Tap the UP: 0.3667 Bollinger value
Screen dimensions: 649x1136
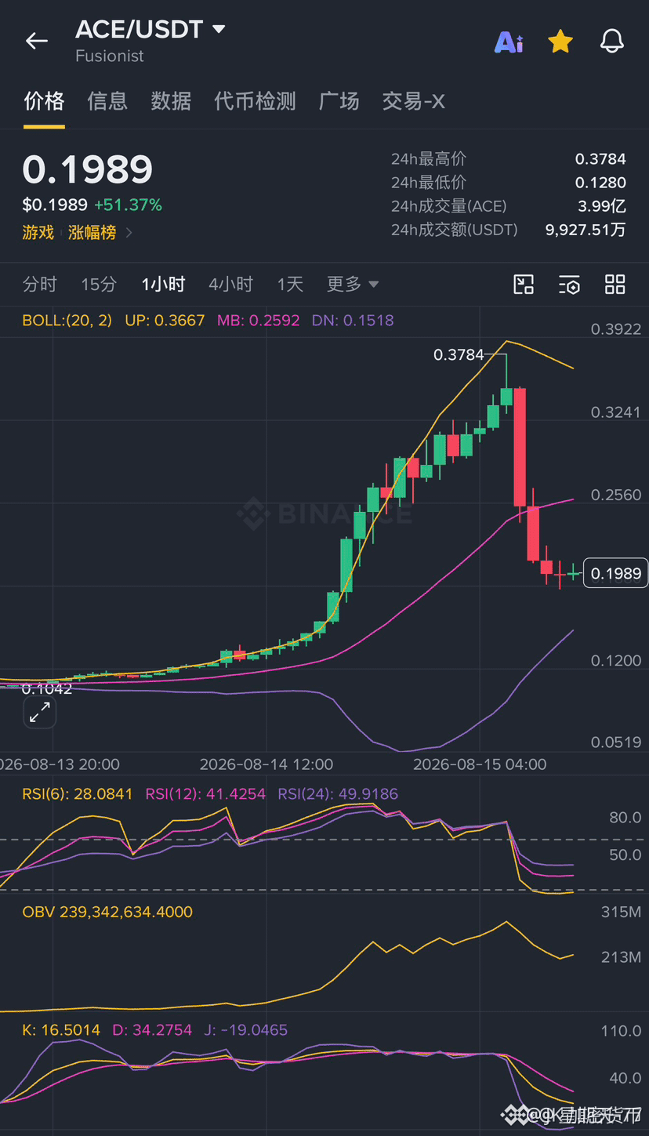tap(165, 321)
